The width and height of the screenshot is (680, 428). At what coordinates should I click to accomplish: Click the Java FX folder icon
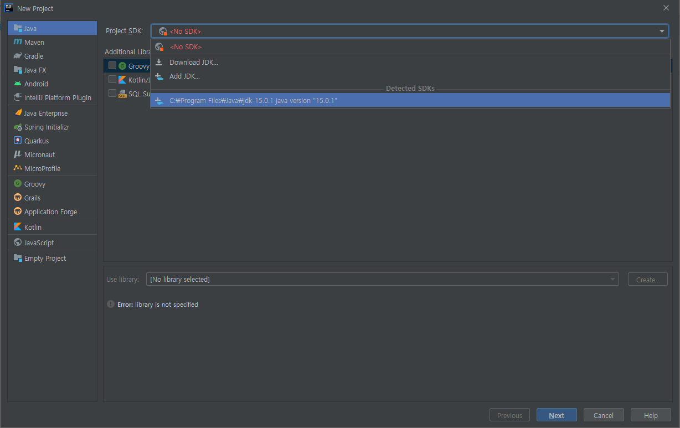point(18,70)
